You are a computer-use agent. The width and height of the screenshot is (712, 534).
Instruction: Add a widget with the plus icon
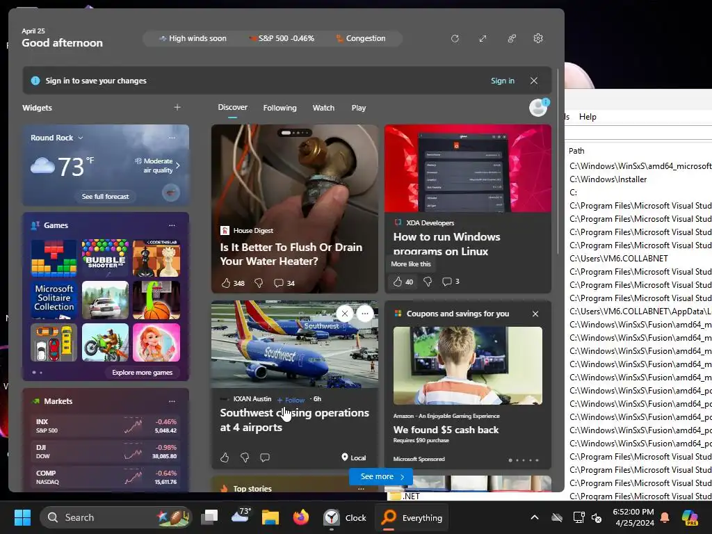pos(177,108)
